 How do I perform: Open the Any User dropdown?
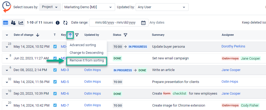coord(162,7)
